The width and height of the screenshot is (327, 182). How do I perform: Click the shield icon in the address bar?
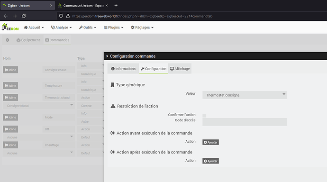(x=61, y=16)
